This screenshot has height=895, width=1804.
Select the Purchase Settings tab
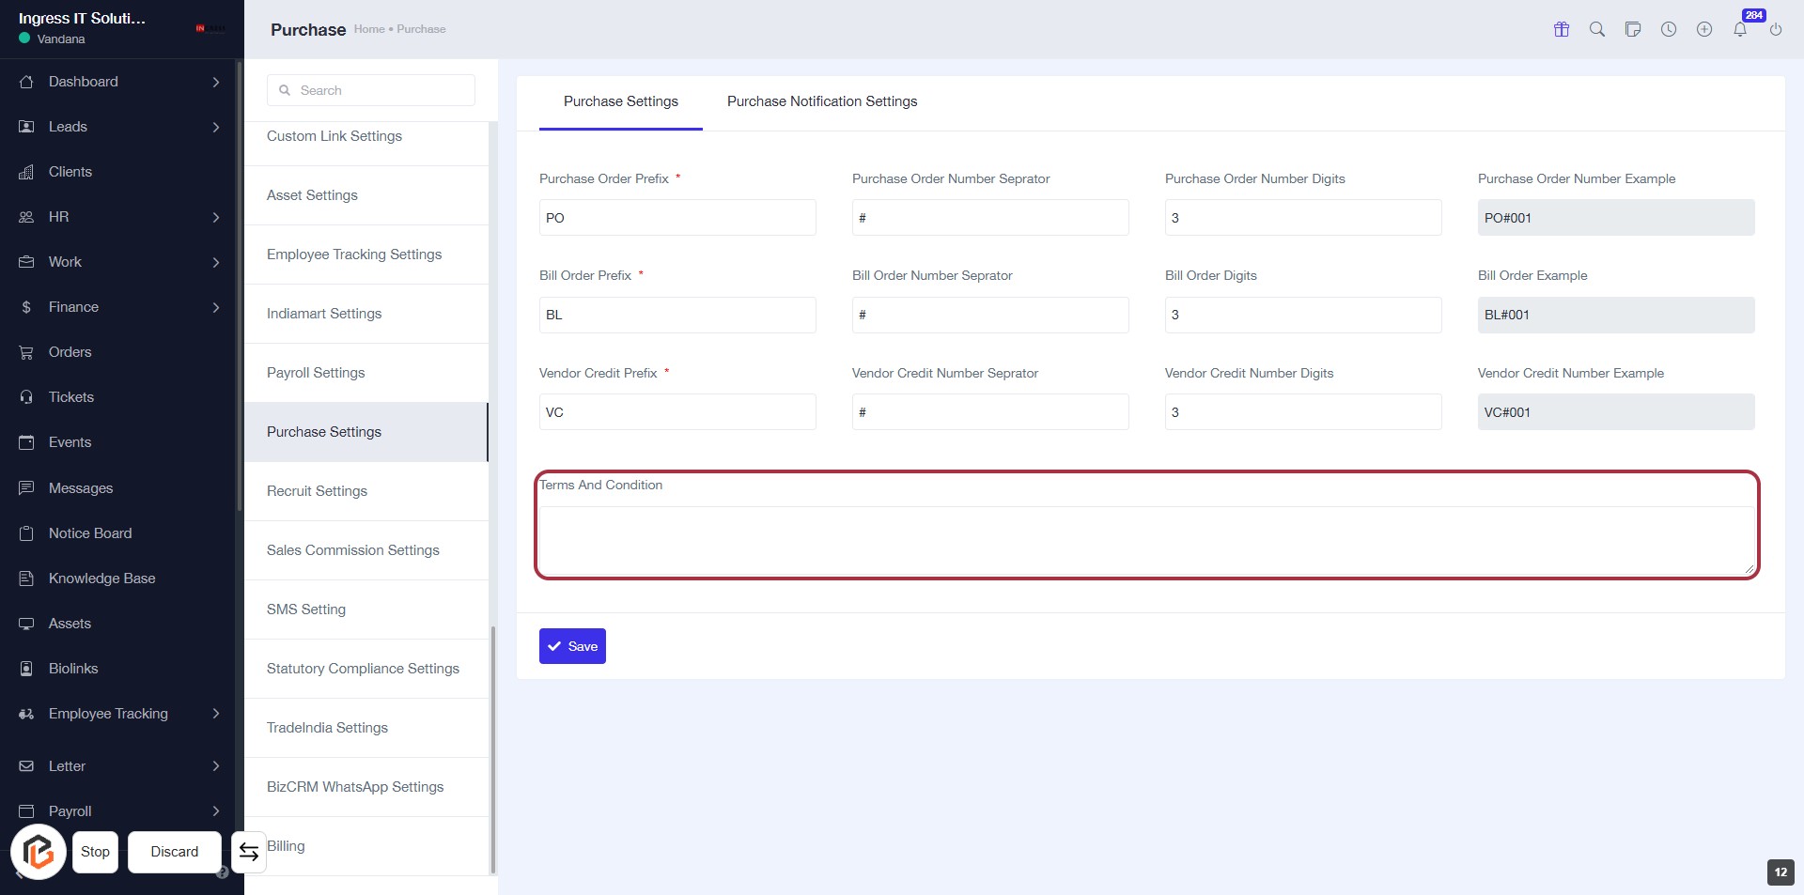click(620, 101)
